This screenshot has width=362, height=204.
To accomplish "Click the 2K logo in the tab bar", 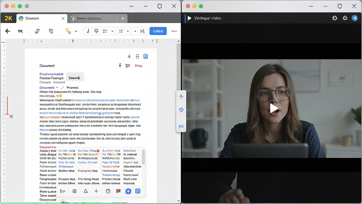I will click(8, 18).
